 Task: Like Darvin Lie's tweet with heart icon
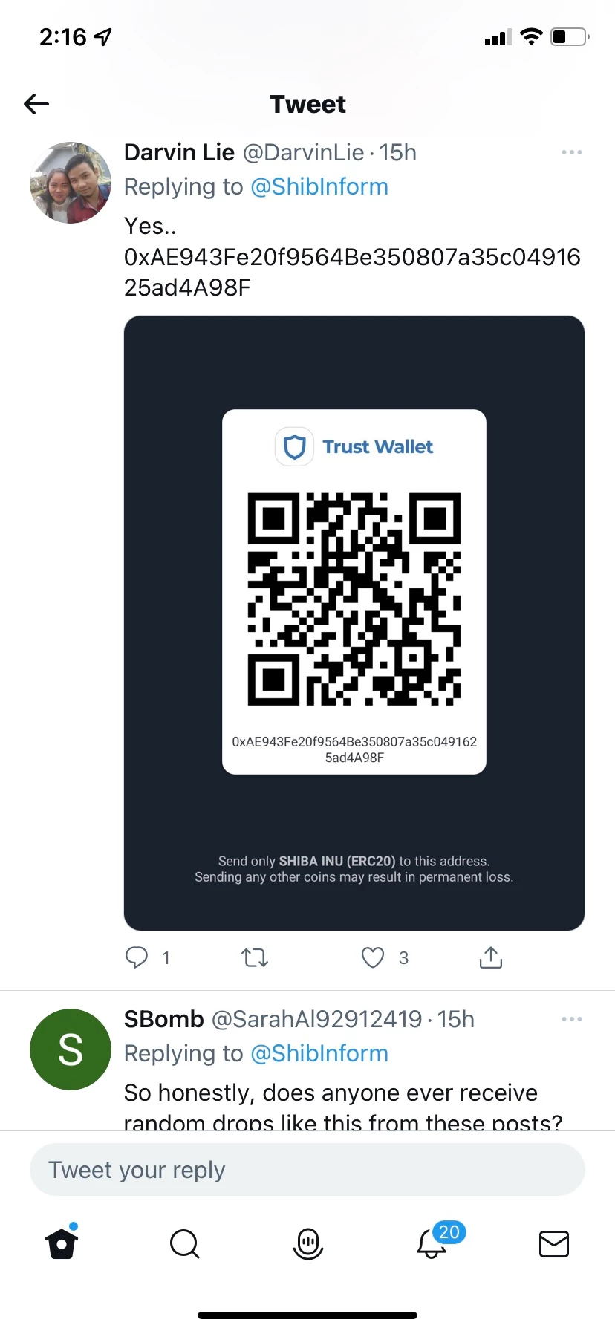373,957
